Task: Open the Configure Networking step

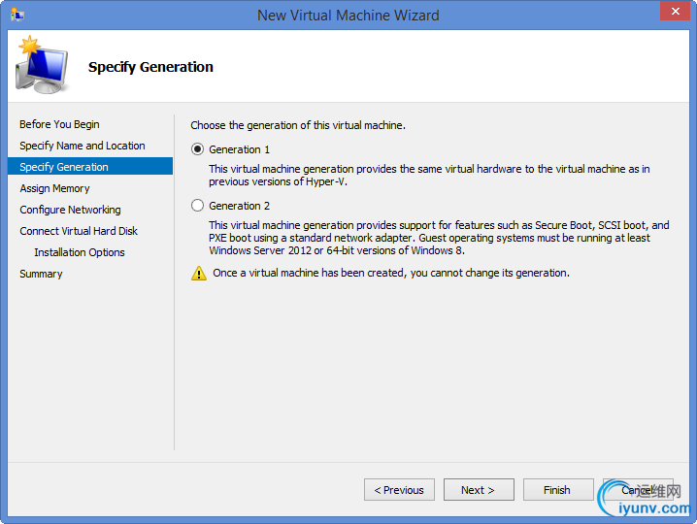Action: click(70, 210)
